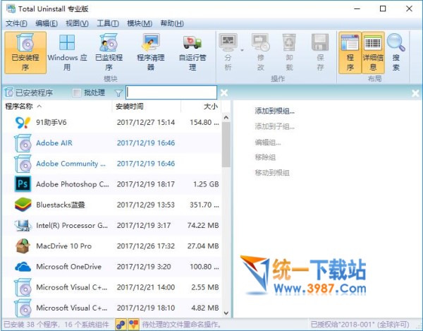Click 2017/12/29 13:53 date cell
The height and width of the screenshot is (331, 423).
(146, 205)
